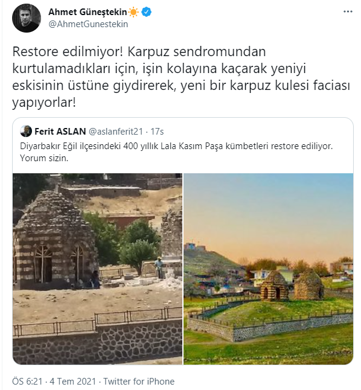Click the main tweet text starting with Restore edilmiyor
The width and height of the screenshot is (361, 390).
click(181, 77)
